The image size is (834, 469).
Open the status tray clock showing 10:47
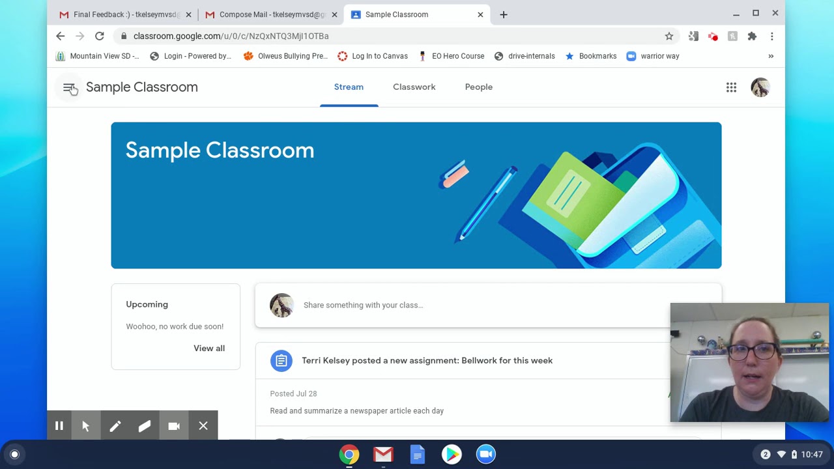tap(812, 455)
